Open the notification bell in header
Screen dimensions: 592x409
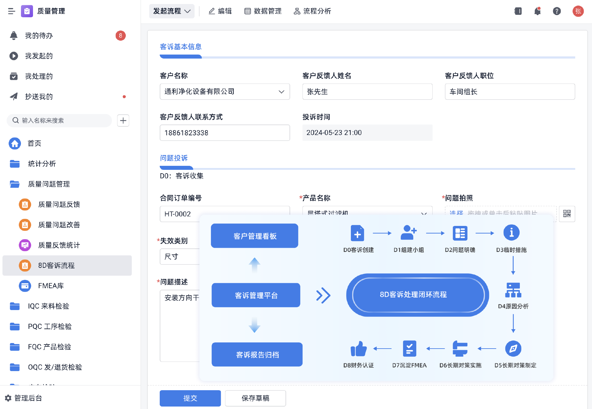pos(537,11)
